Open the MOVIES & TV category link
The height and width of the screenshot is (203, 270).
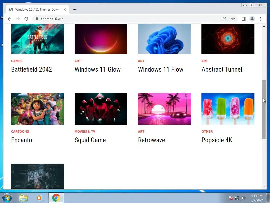coord(85,132)
